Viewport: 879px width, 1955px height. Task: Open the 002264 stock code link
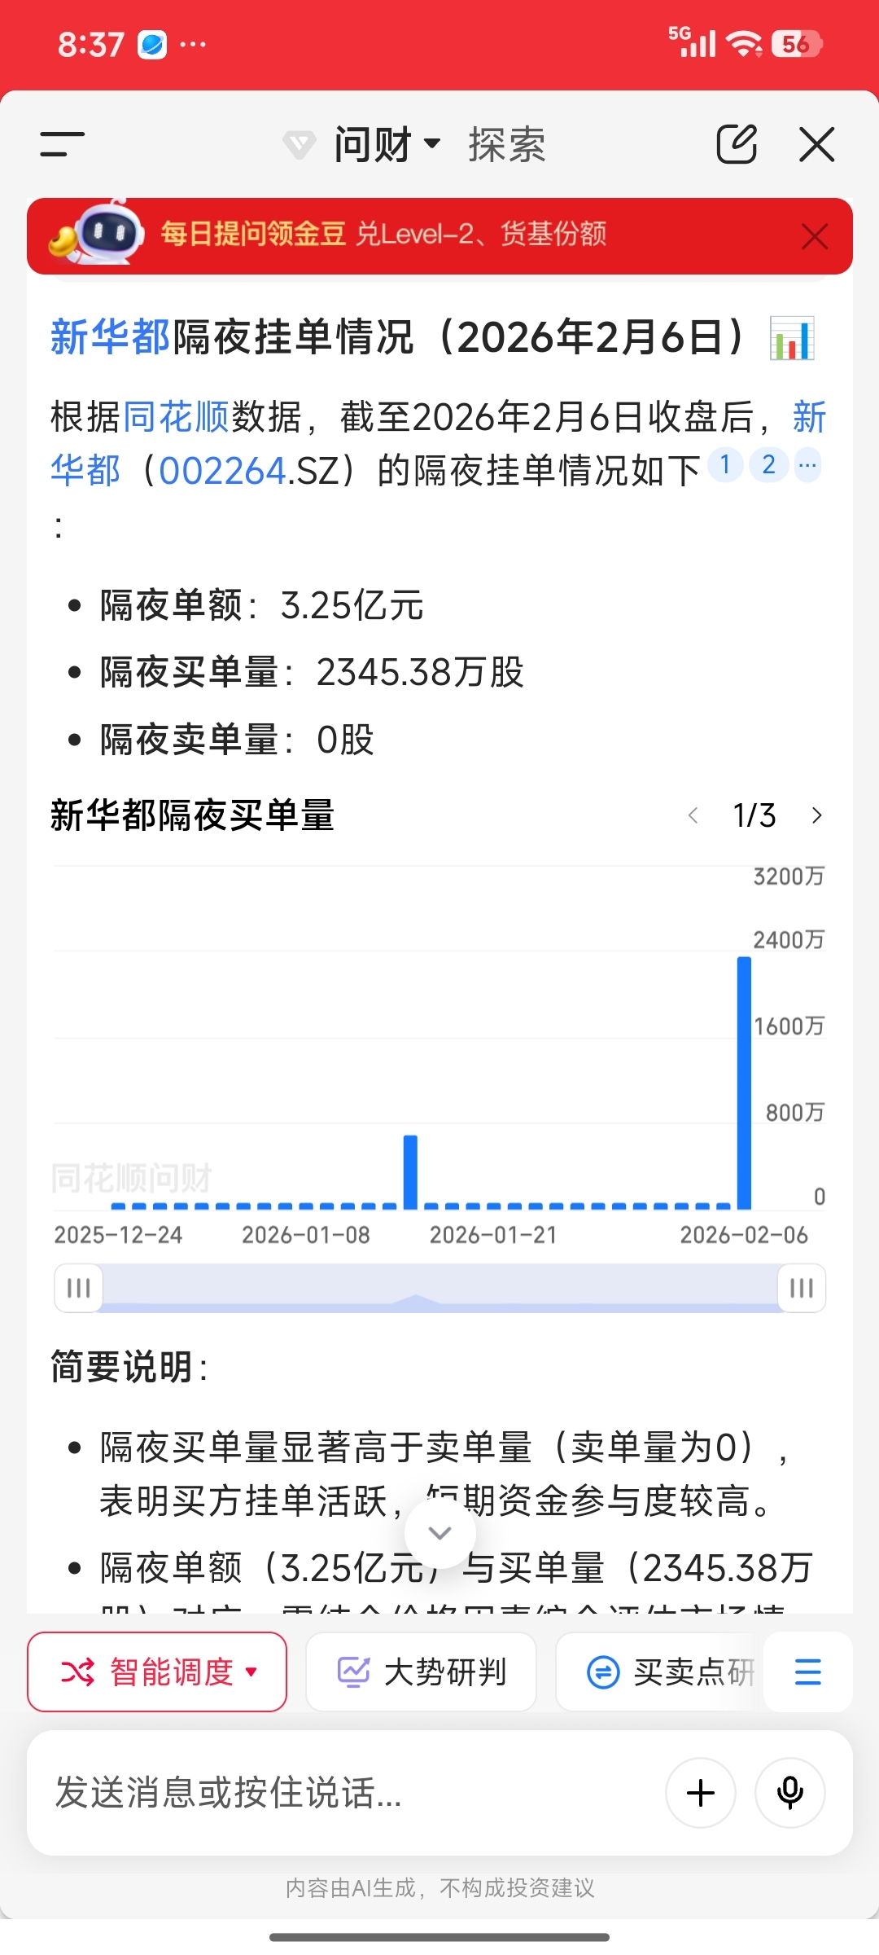tap(222, 471)
